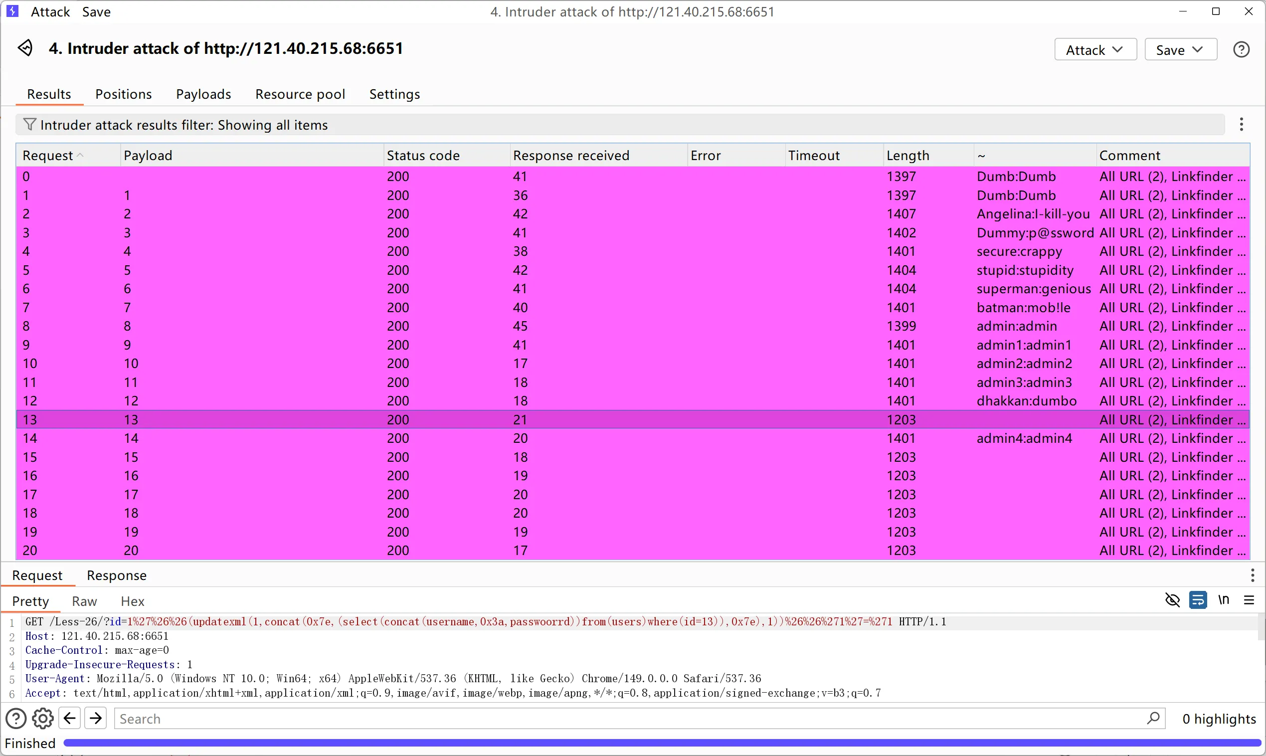The width and height of the screenshot is (1266, 756).
Task: Open the results table options kebab menu
Action: [1242, 124]
